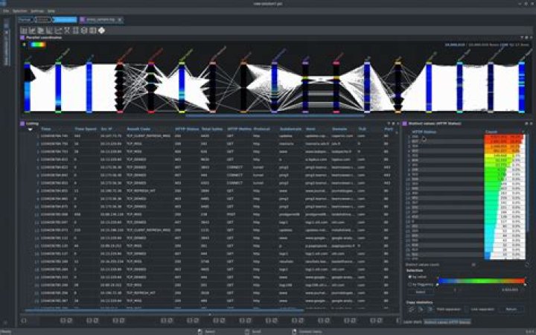Click the first copy icon under Copy statistics
Image resolution: width=536 pixels, height=335 pixels.
pos(409,308)
